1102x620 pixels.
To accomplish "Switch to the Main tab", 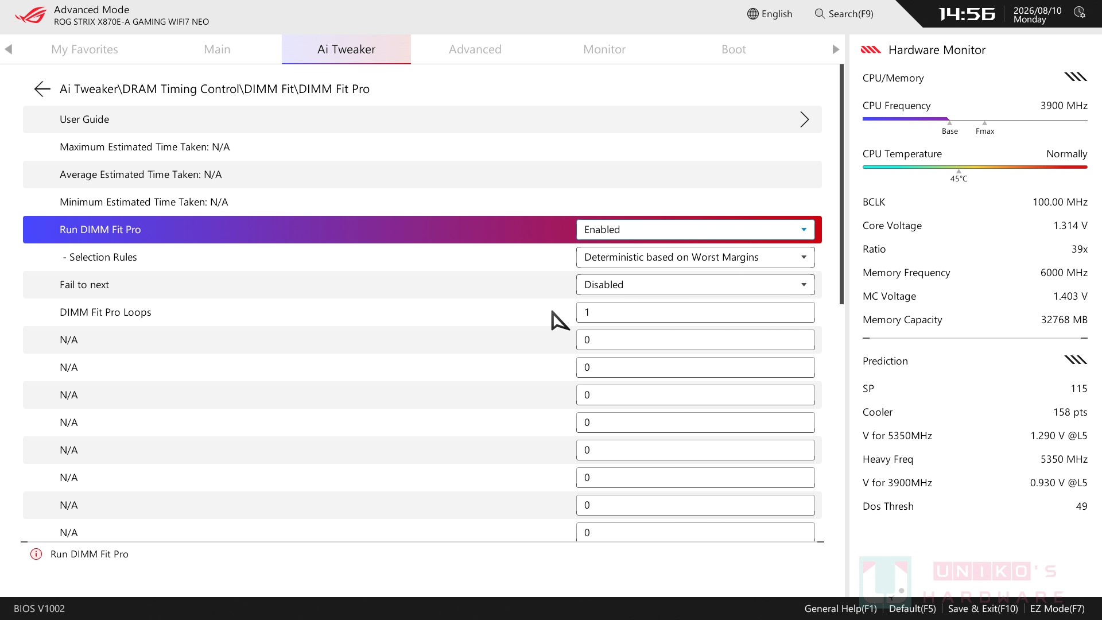I will coord(217,49).
